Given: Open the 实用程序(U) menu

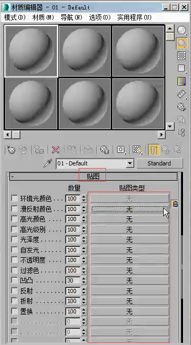Looking at the screenshot, I should tap(134, 17).
